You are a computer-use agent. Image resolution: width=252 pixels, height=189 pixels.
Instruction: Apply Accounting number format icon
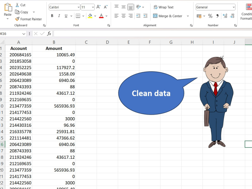pyautogui.click(x=199, y=16)
